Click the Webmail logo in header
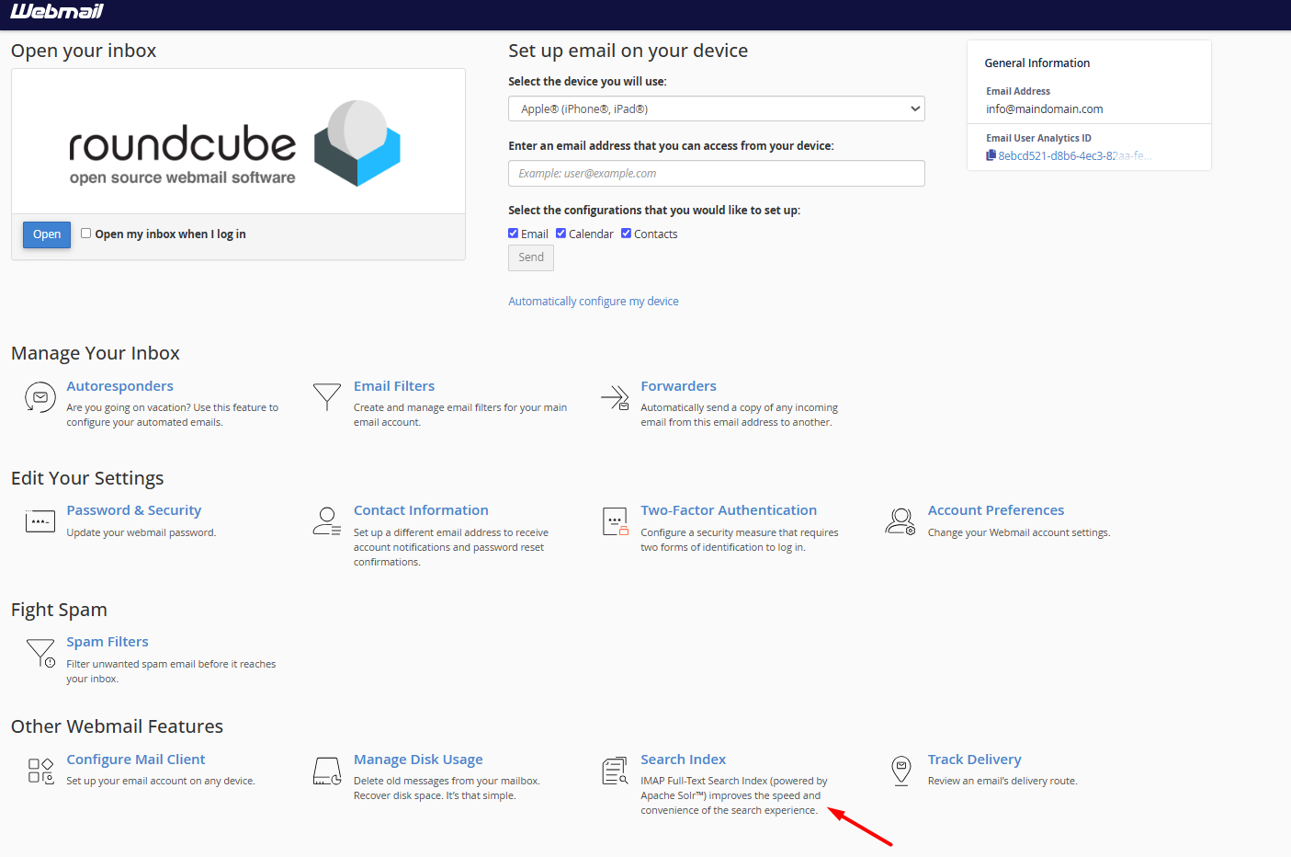The image size is (1291, 857). pyautogui.click(x=57, y=11)
